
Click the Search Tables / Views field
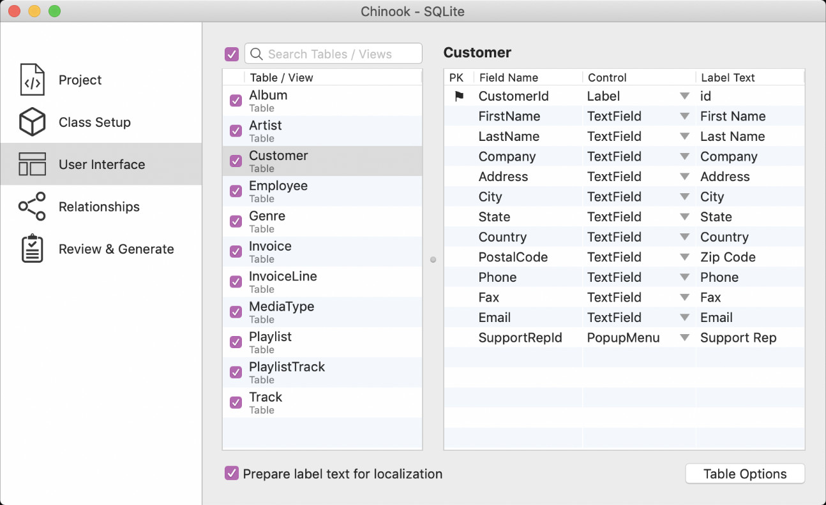pyautogui.click(x=333, y=54)
